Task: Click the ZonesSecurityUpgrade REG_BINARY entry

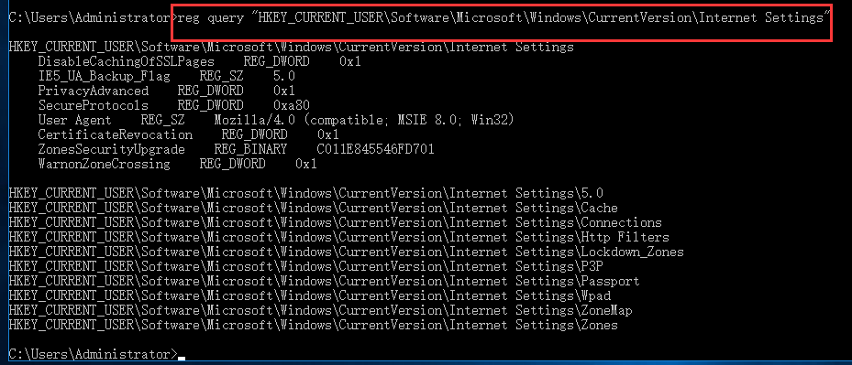Action: click(x=236, y=149)
